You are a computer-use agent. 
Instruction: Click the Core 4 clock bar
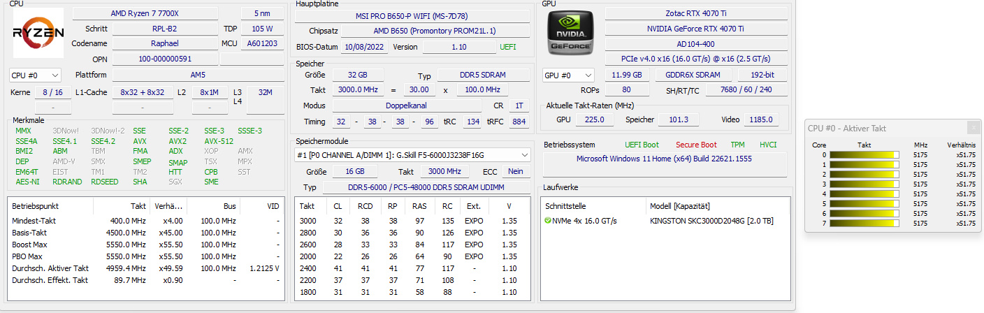[x=864, y=194]
